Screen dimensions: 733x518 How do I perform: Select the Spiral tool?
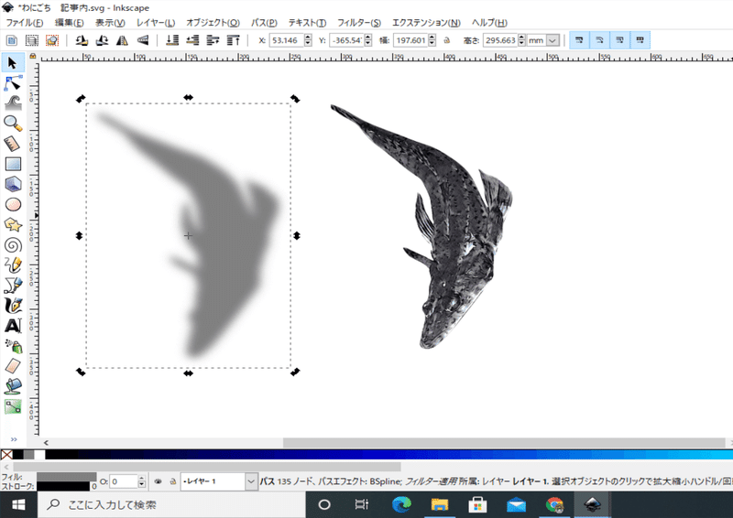click(x=13, y=244)
